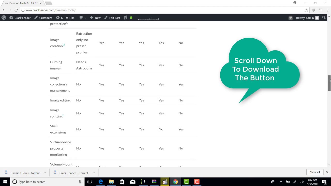Image resolution: width=331 pixels, height=186 pixels.
Task: Click Edit Post in admin bar
Action: coord(112,18)
